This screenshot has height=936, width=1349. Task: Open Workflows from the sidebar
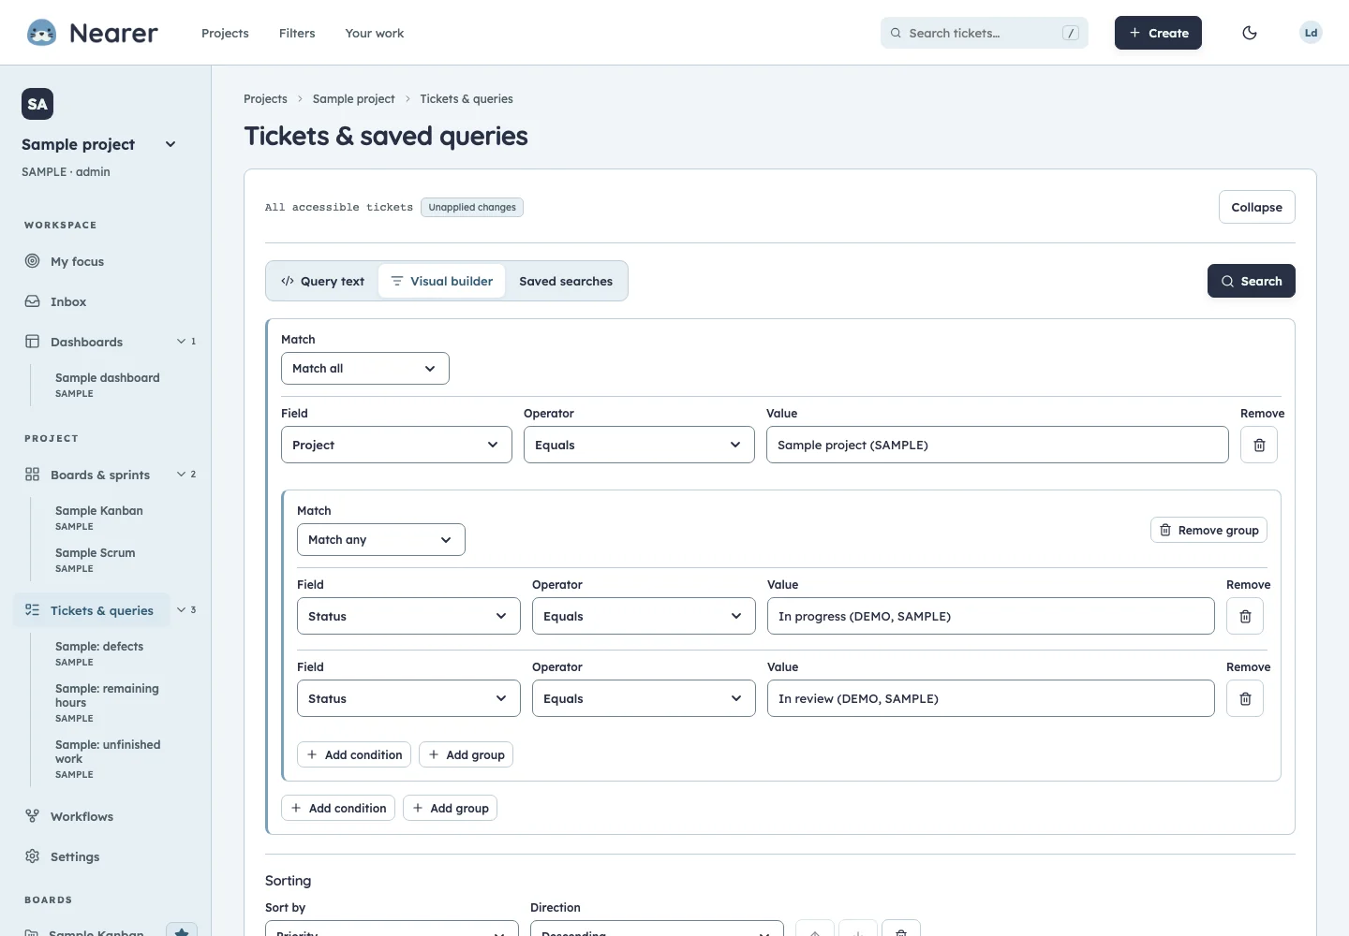(x=82, y=816)
